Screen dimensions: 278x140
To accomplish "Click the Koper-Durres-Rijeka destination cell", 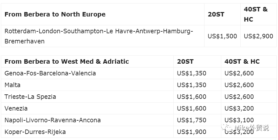I will [35, 132].
